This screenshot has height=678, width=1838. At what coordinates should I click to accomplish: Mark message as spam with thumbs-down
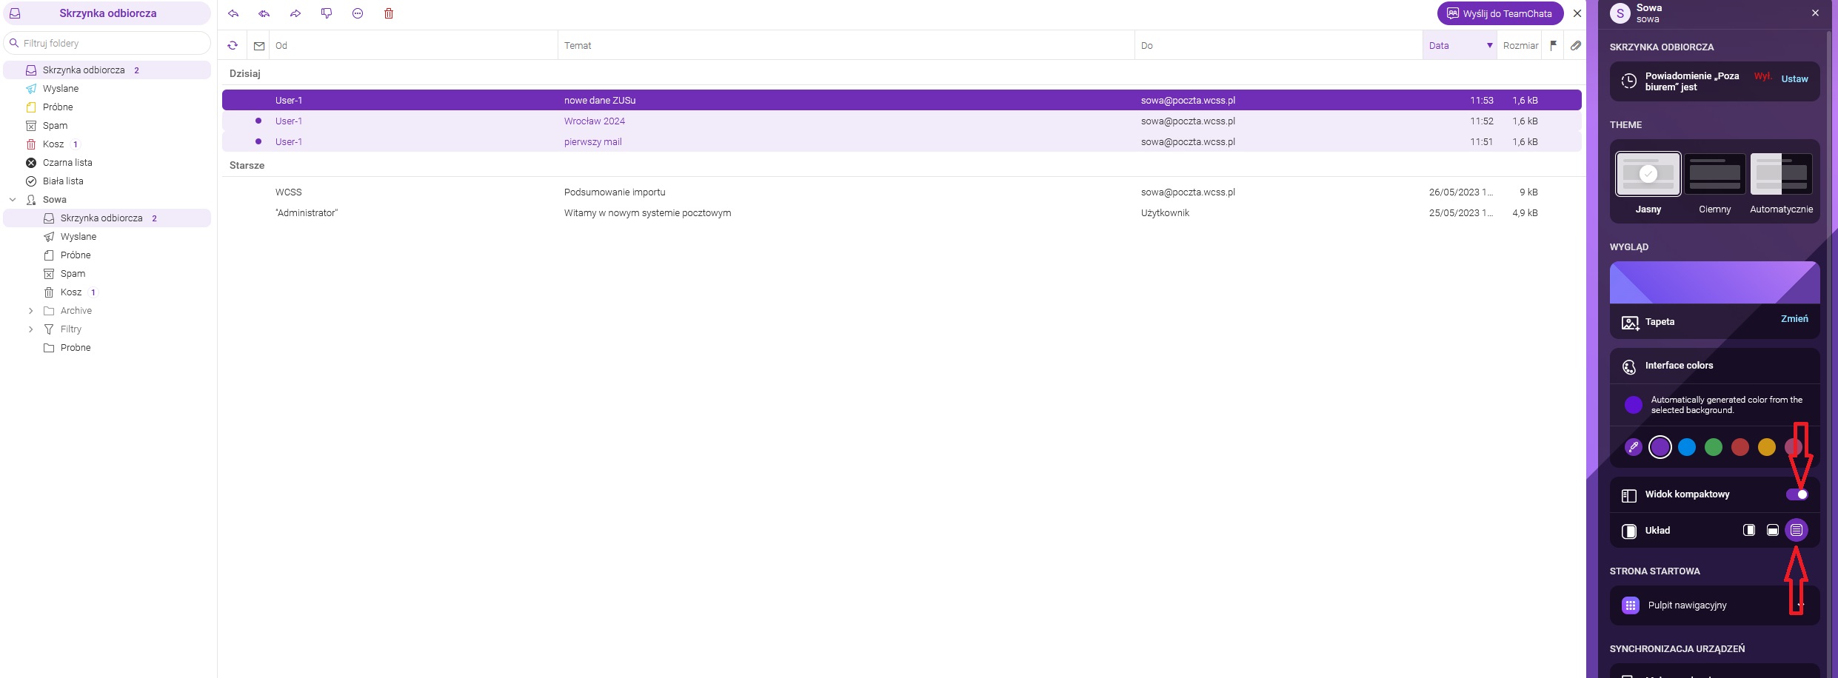pyautogui.click(x=327, y=13)
